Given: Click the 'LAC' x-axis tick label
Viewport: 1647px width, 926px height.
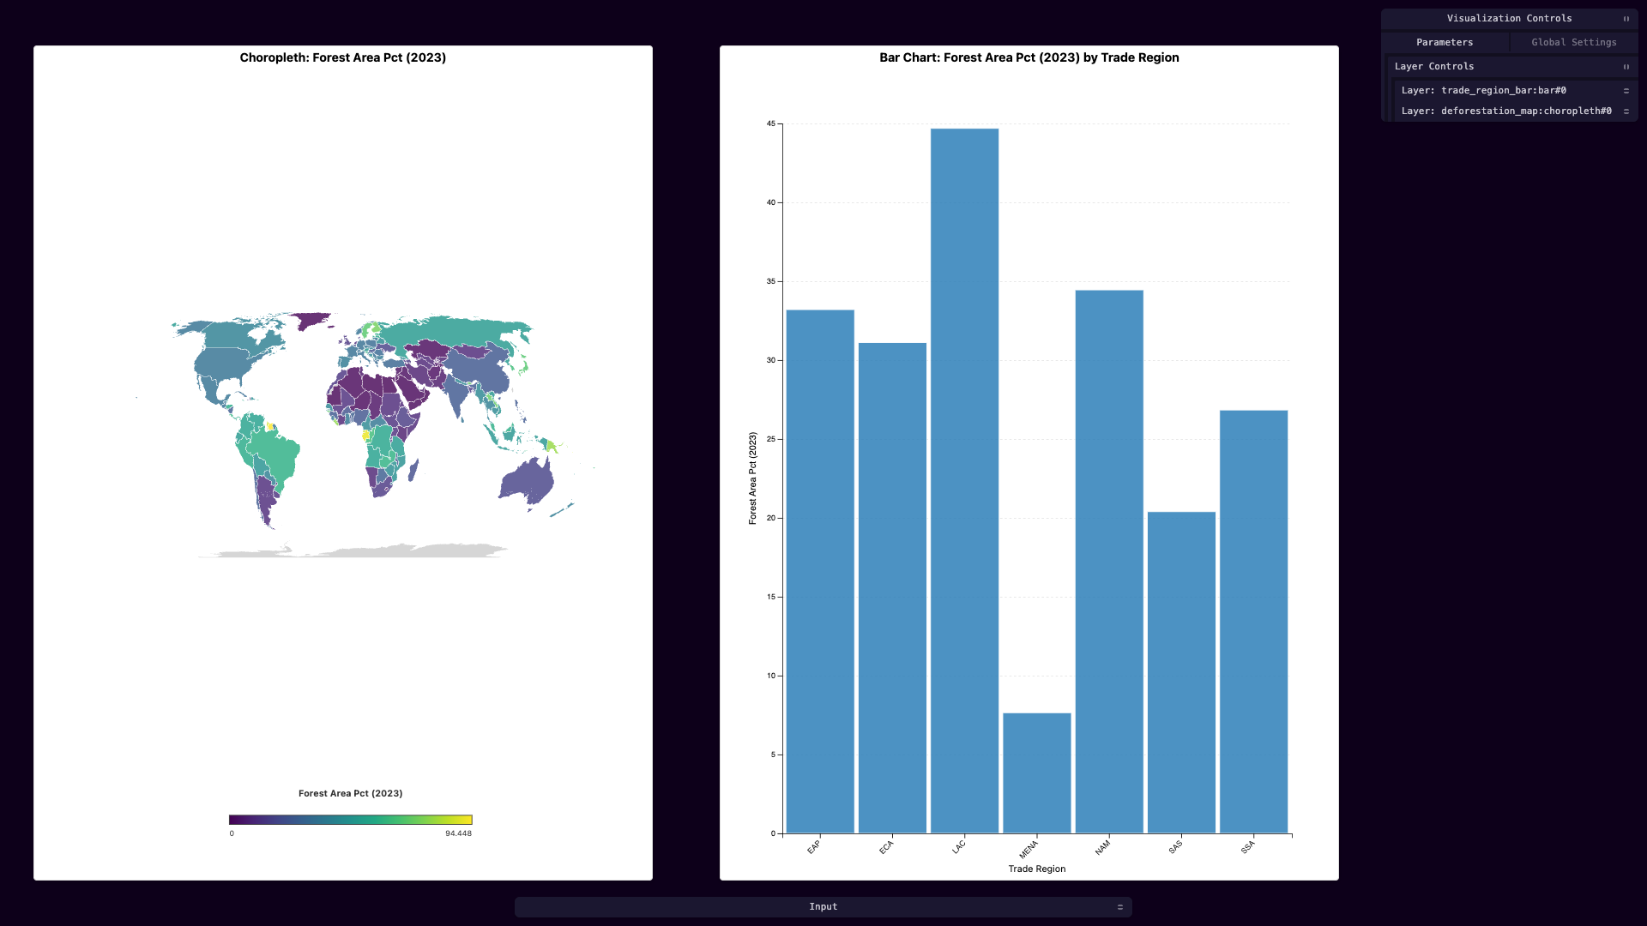Looking at the screenshot, I should point(958,847).
